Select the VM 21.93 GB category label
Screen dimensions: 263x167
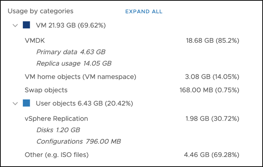coord(70,25)
